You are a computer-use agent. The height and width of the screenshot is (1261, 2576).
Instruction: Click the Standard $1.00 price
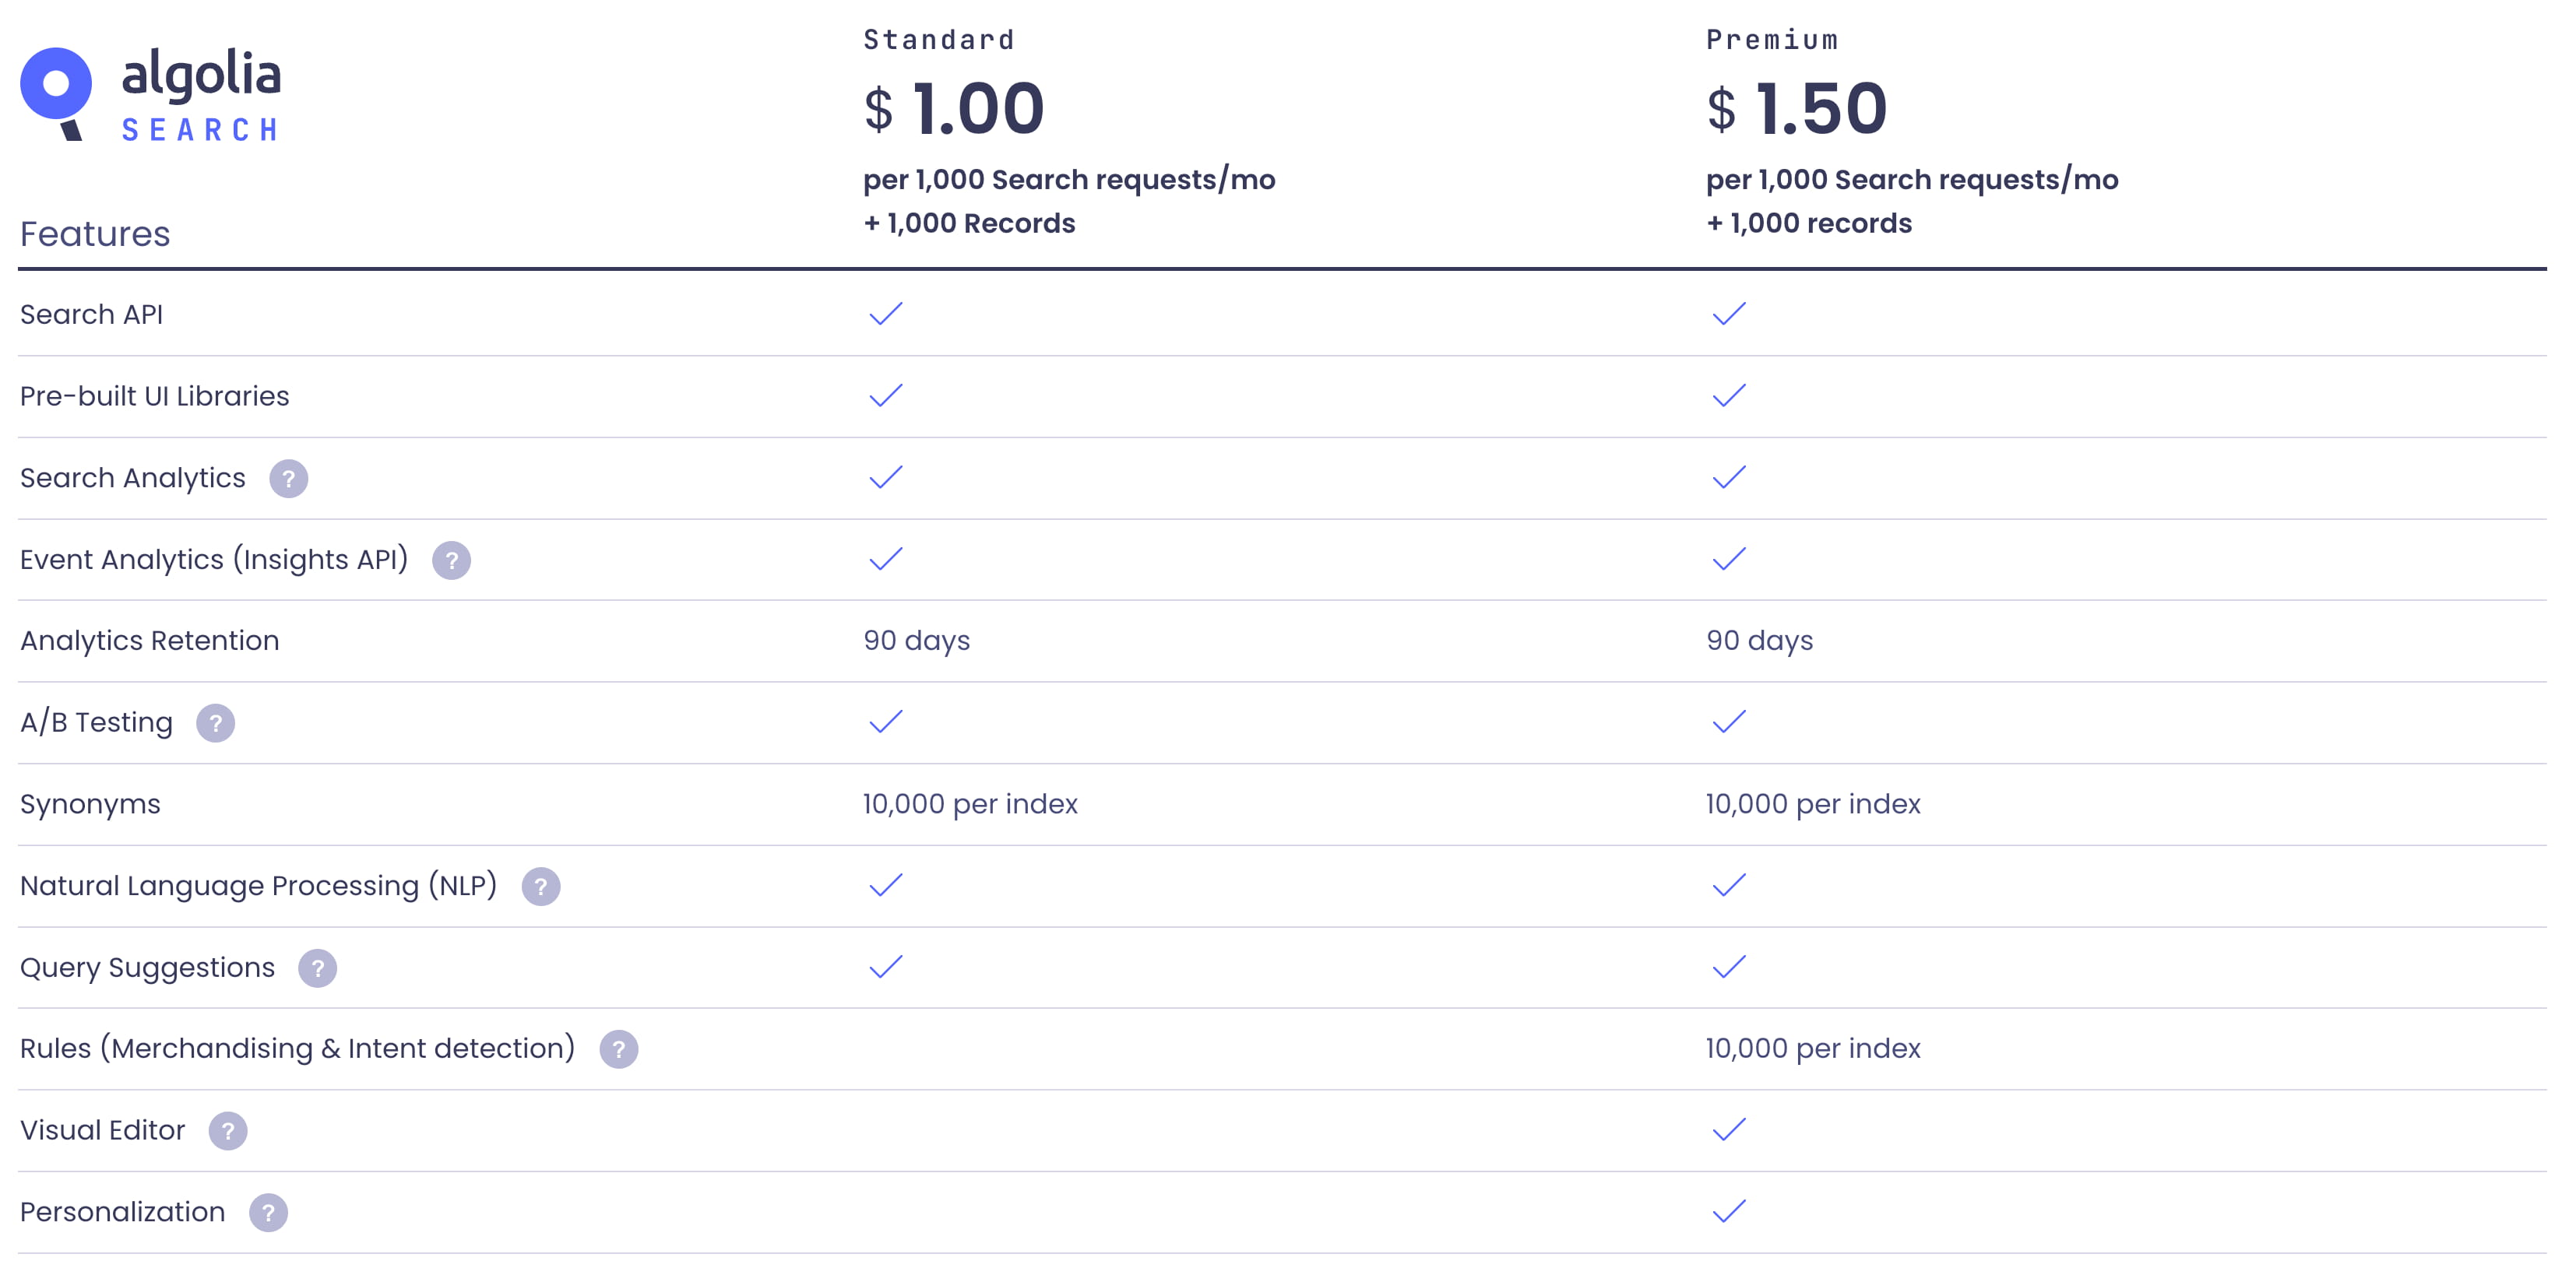tap(954, 108)
